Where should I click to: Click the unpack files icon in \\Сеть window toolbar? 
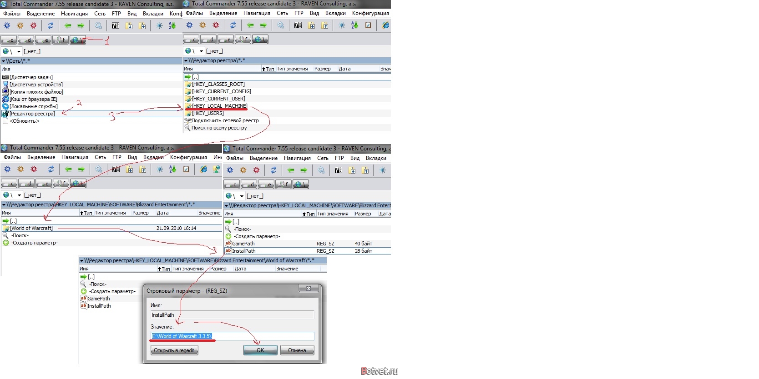(x=142, y=25)
